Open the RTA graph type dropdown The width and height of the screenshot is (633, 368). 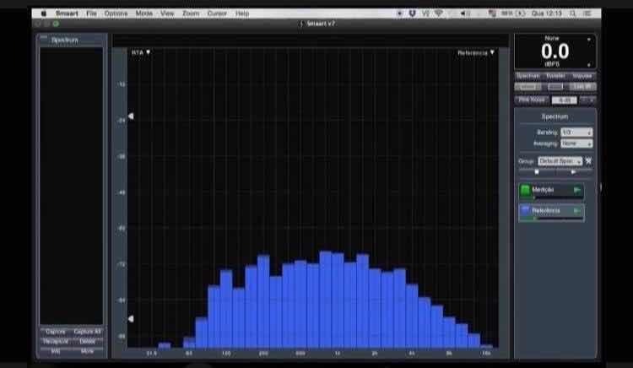(x=140, y=52)
